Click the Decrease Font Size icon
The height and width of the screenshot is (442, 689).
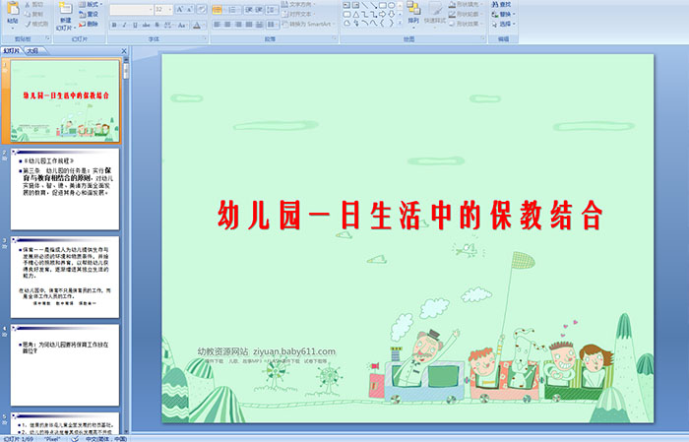pyautogui.click(x=190, y=10)
